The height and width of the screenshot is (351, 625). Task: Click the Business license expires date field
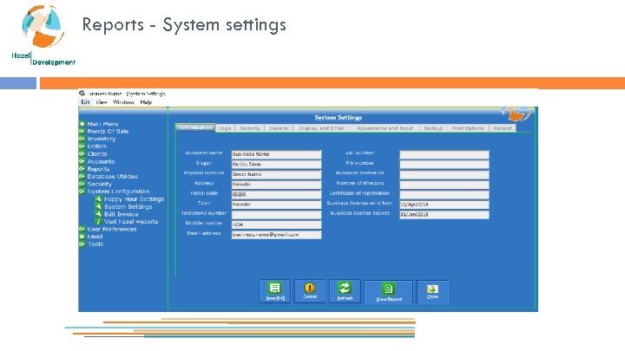pyautogui.click(x=444, y=215)
